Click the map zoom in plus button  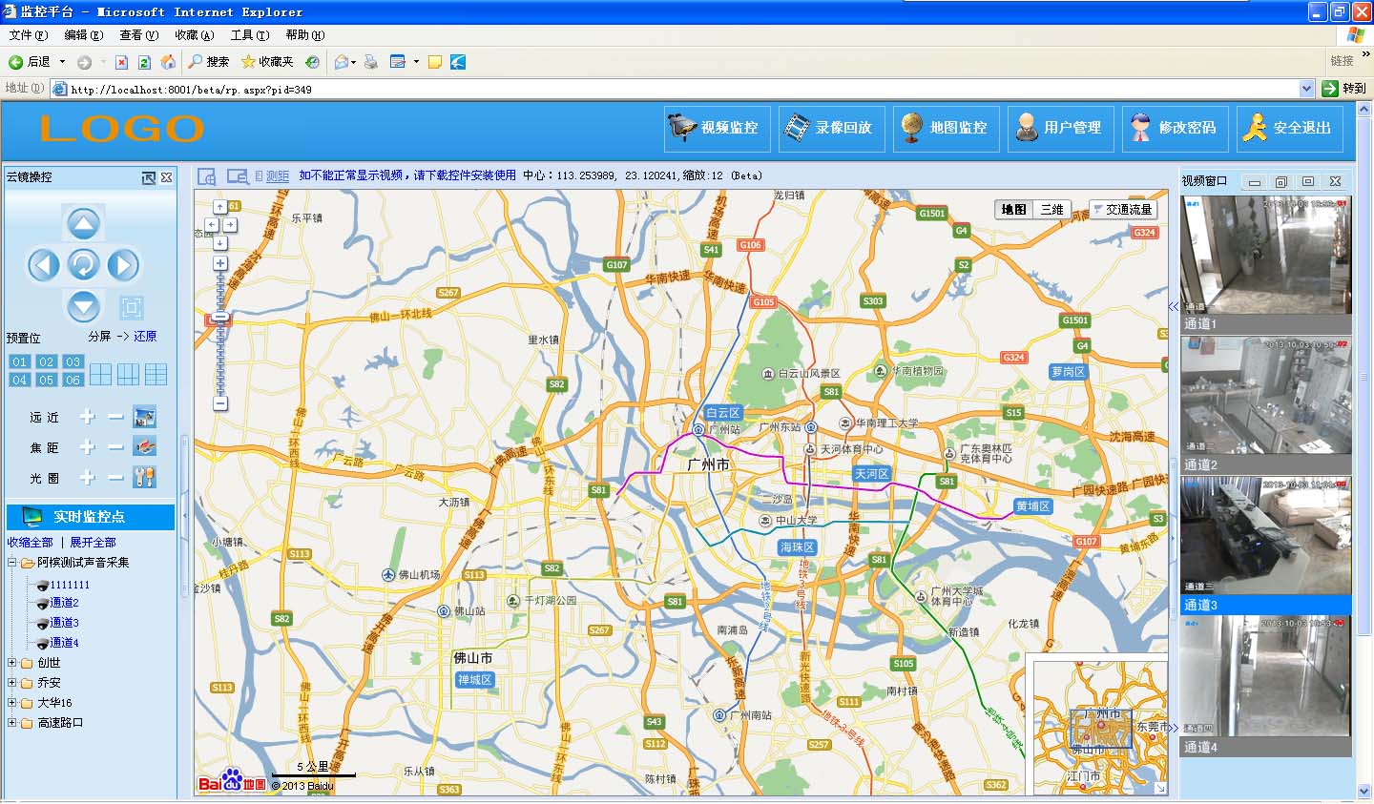(220, 263)
